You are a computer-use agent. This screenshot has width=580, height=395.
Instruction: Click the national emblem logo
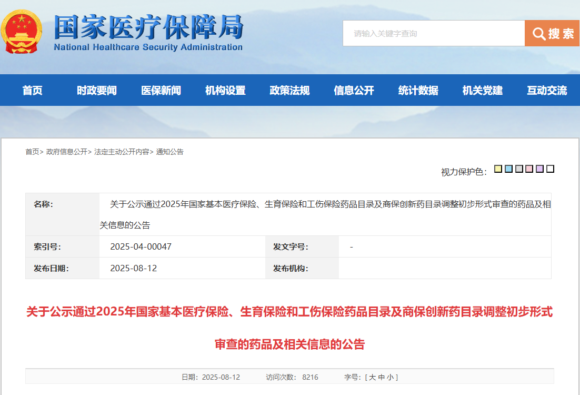tap(23, 32)
